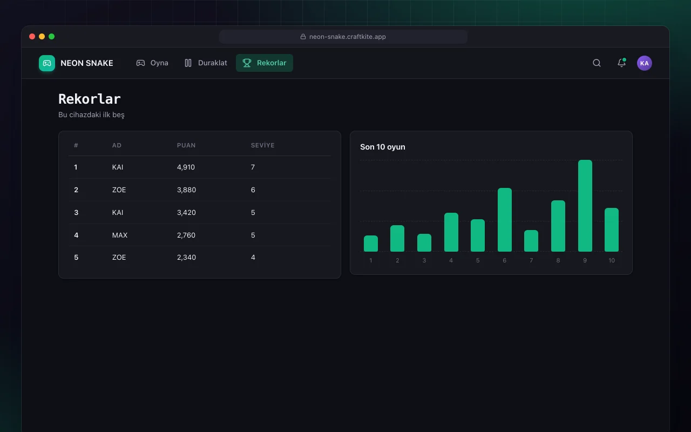
Task: Select the Duraklat tab
Action: (205, 63)
